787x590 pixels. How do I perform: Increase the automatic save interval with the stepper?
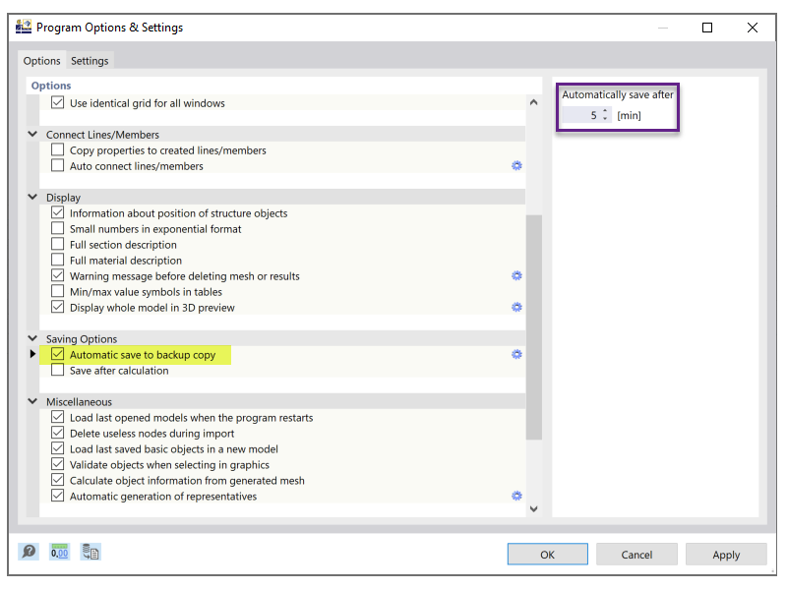point(604,111)
